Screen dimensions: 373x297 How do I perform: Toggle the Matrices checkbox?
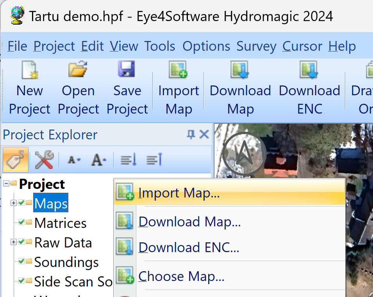coord(21,222)
